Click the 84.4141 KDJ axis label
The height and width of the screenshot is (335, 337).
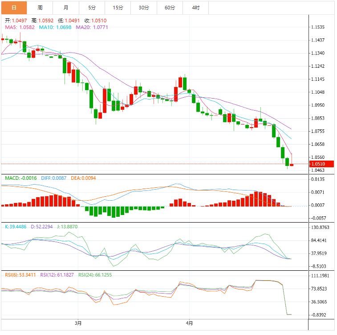click(319, 240)
